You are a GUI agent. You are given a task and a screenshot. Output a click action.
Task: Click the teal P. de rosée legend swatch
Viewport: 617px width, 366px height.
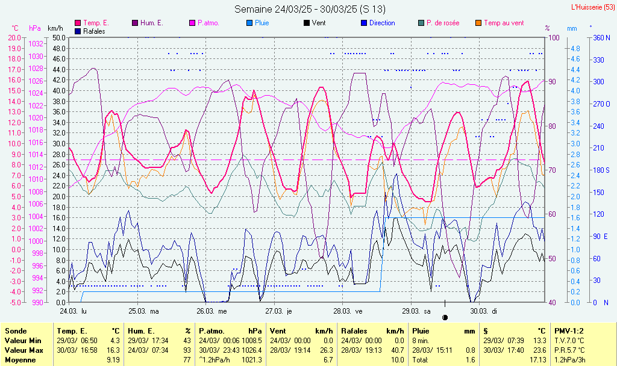[421, 23]
